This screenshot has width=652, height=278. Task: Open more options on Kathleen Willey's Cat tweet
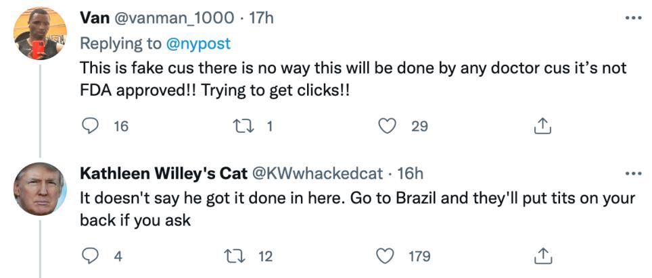tap(633, 173)
